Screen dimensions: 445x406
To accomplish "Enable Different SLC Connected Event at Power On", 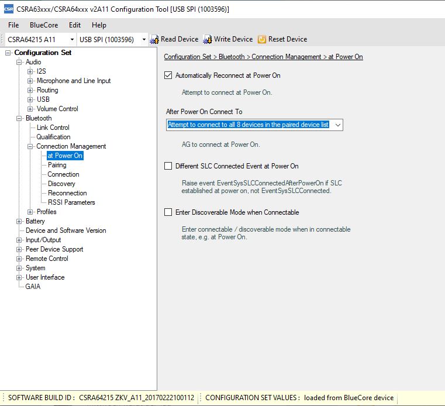I will pyautogui.click(x=168, y=166).
